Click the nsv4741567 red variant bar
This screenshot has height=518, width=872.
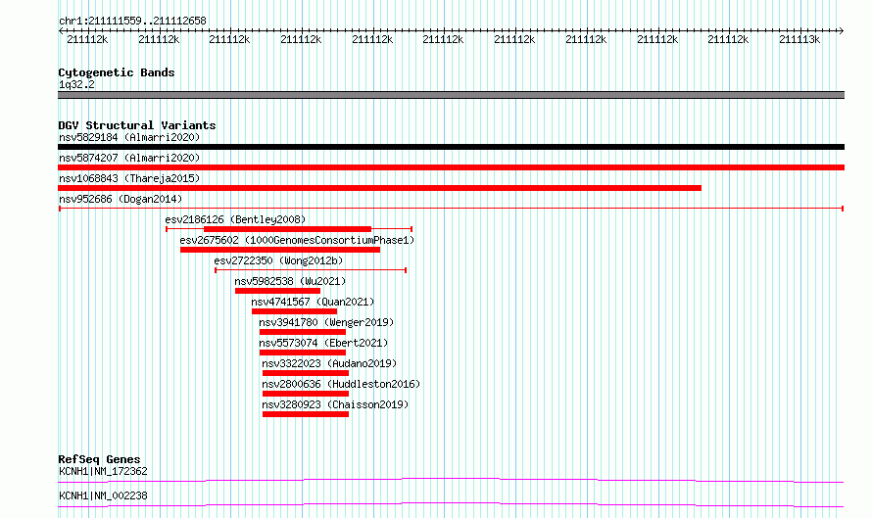point(294,311)
